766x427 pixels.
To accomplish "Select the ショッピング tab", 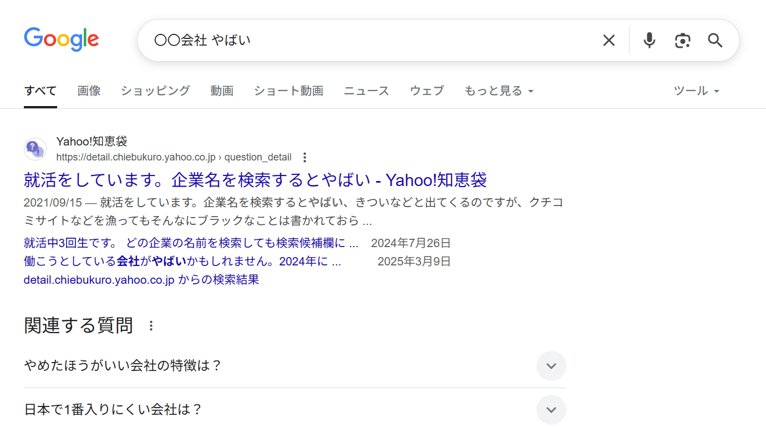I will click(155, 91).
